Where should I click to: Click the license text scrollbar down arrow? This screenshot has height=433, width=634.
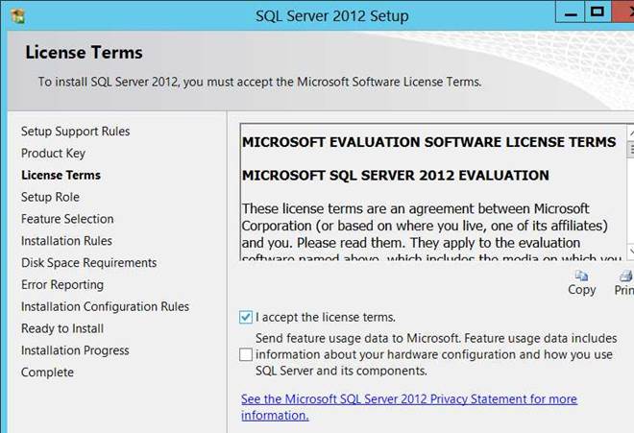[x=631, y=252]
